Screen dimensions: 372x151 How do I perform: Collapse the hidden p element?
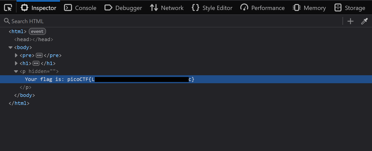tap(16, 71)
